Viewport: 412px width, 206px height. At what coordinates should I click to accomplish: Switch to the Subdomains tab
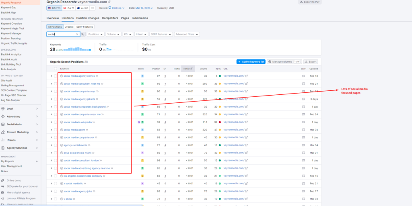pyautogui.click(x=140, y=18)
